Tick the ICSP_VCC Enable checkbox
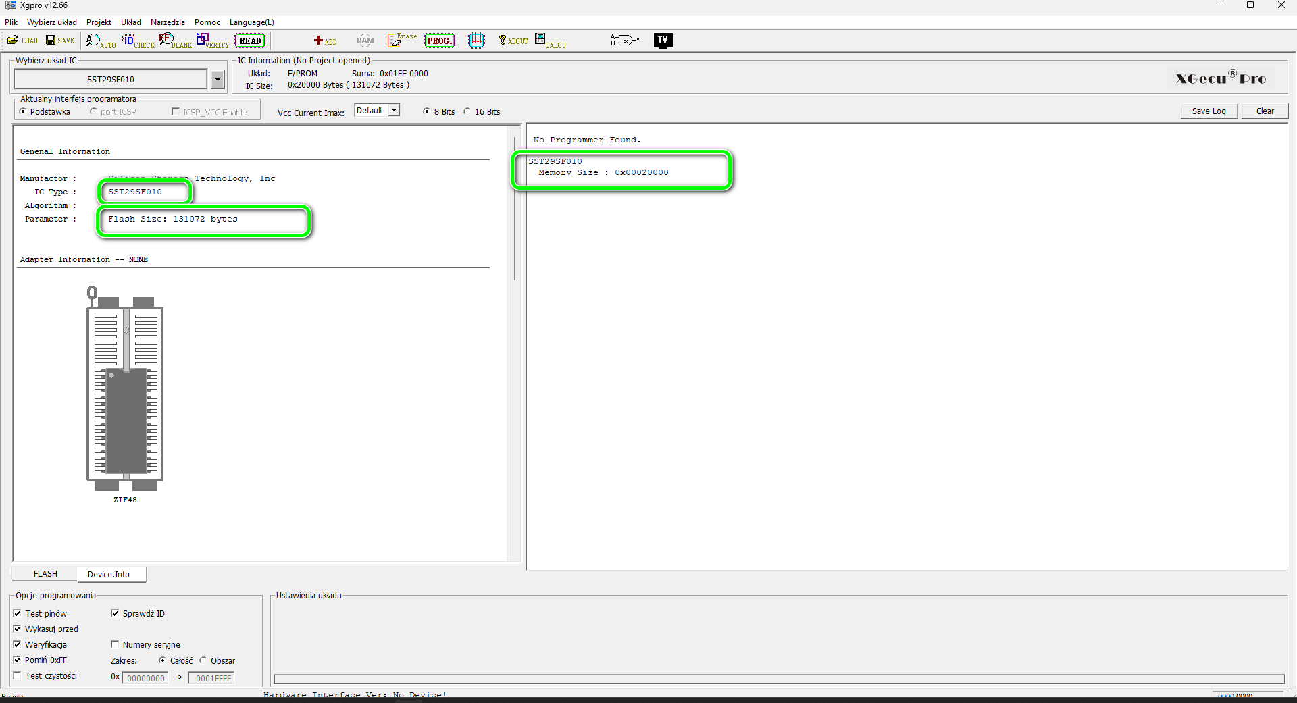This screenshot has height=703, width=1297. (176, 111)
